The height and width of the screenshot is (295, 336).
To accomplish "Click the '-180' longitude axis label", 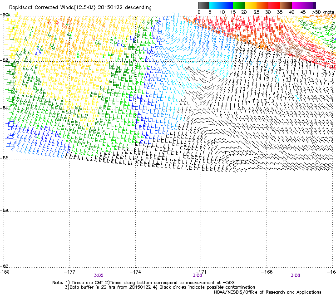I will coord(5,272).
